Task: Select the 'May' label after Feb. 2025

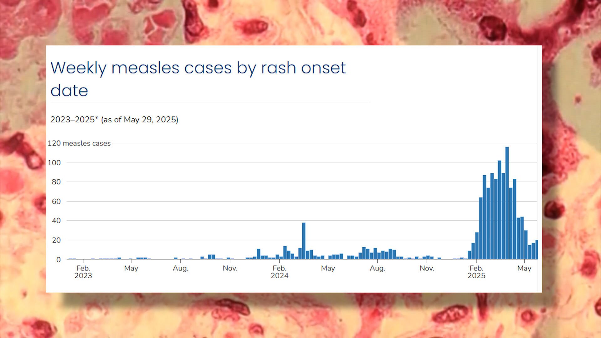Action: point(524,269)
